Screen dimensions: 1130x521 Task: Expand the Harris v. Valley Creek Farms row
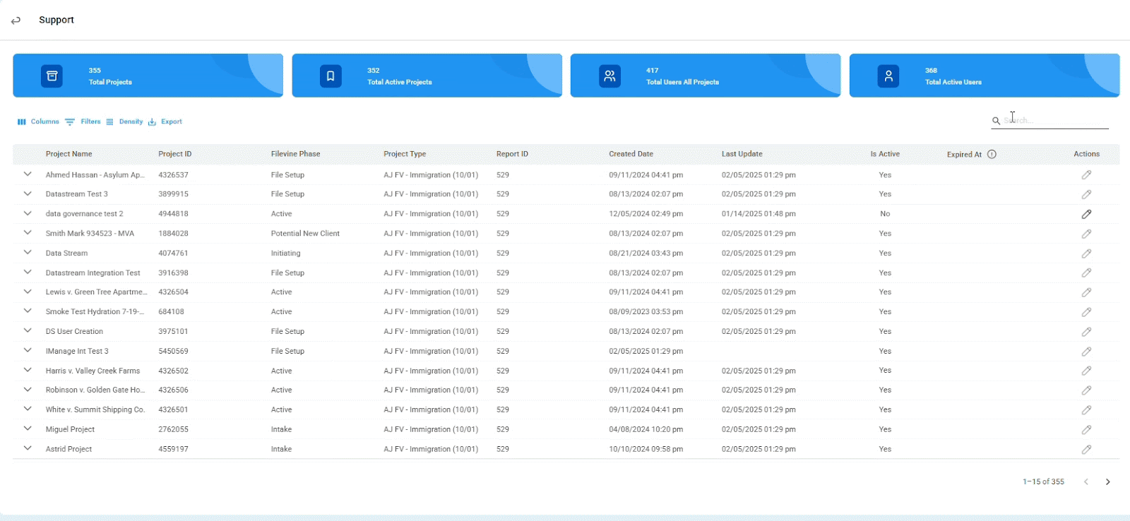click(28, 370)
